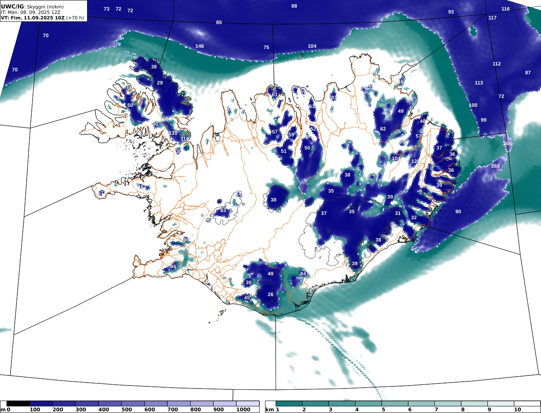The width and height of the screenshot is (541, 413).
Task: Select the value 112 in the eastern sea
Action: point(497,64)
